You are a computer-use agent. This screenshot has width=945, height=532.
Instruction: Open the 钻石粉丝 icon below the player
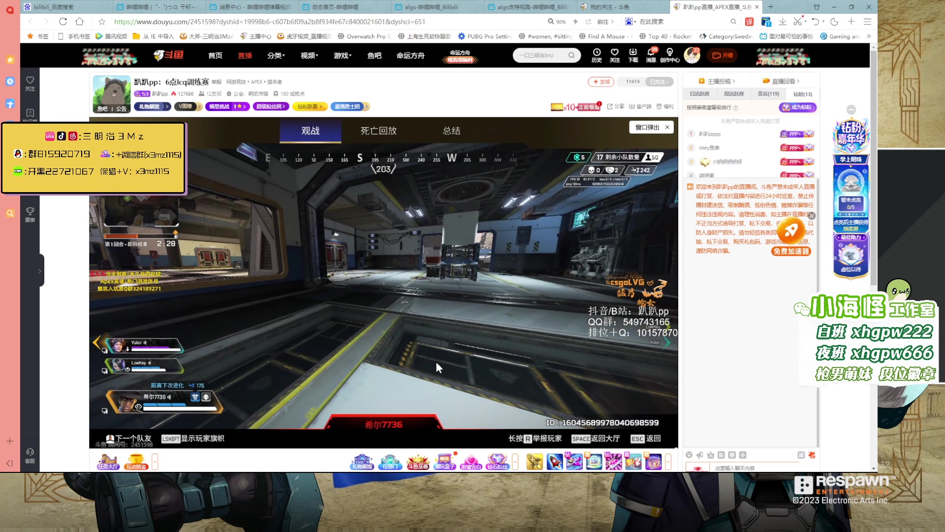[498, 462]
